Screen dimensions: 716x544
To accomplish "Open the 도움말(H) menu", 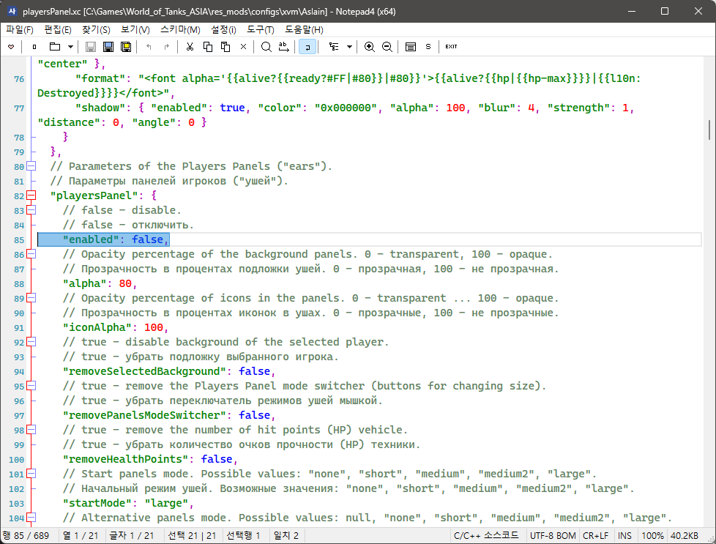I will 304,30.
